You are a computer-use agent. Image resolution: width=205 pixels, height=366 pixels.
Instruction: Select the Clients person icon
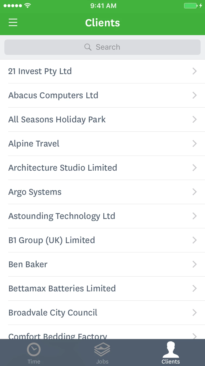tap(171, 349)
